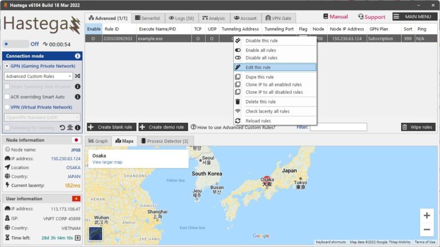
Task: Sort by Node IP Address column header
Action: pos(347,29)
